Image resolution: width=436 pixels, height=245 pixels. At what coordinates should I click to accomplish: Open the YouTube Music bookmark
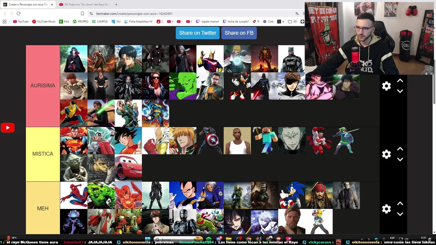[44, 21]
